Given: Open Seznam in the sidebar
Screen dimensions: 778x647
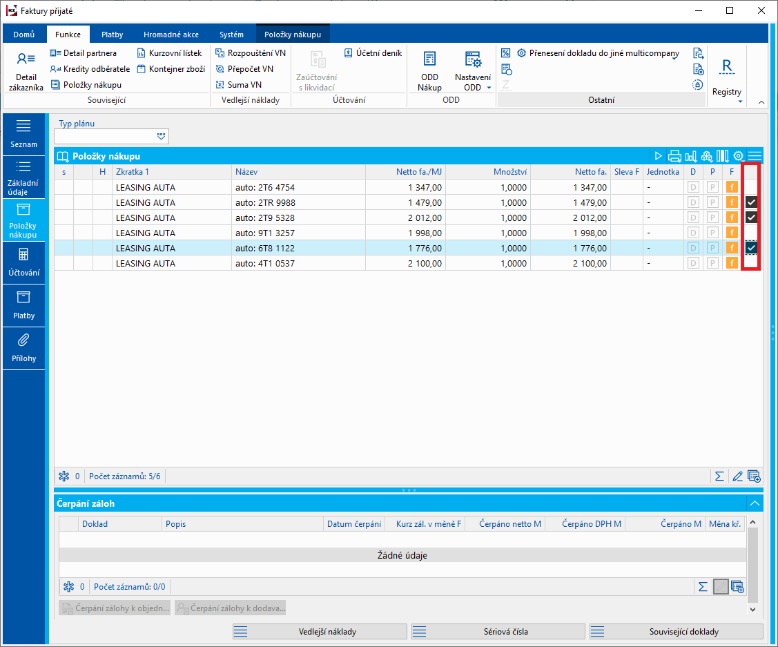Looking at the screenshot, I should tap(23, 135).
